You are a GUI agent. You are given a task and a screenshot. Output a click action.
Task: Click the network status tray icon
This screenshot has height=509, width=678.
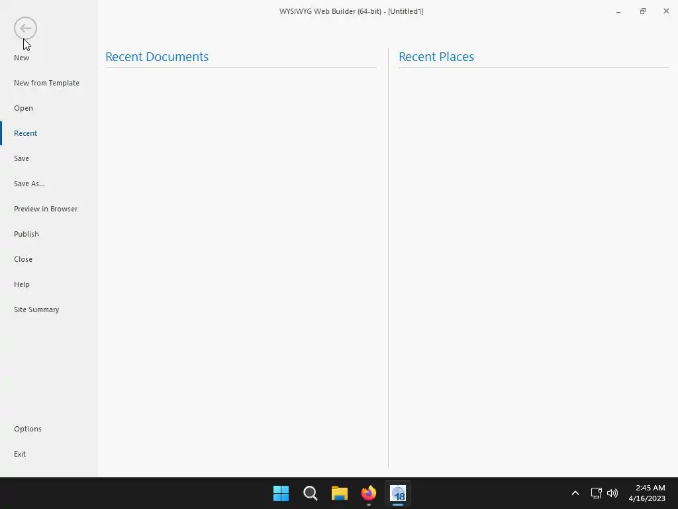tap(597, 493)
